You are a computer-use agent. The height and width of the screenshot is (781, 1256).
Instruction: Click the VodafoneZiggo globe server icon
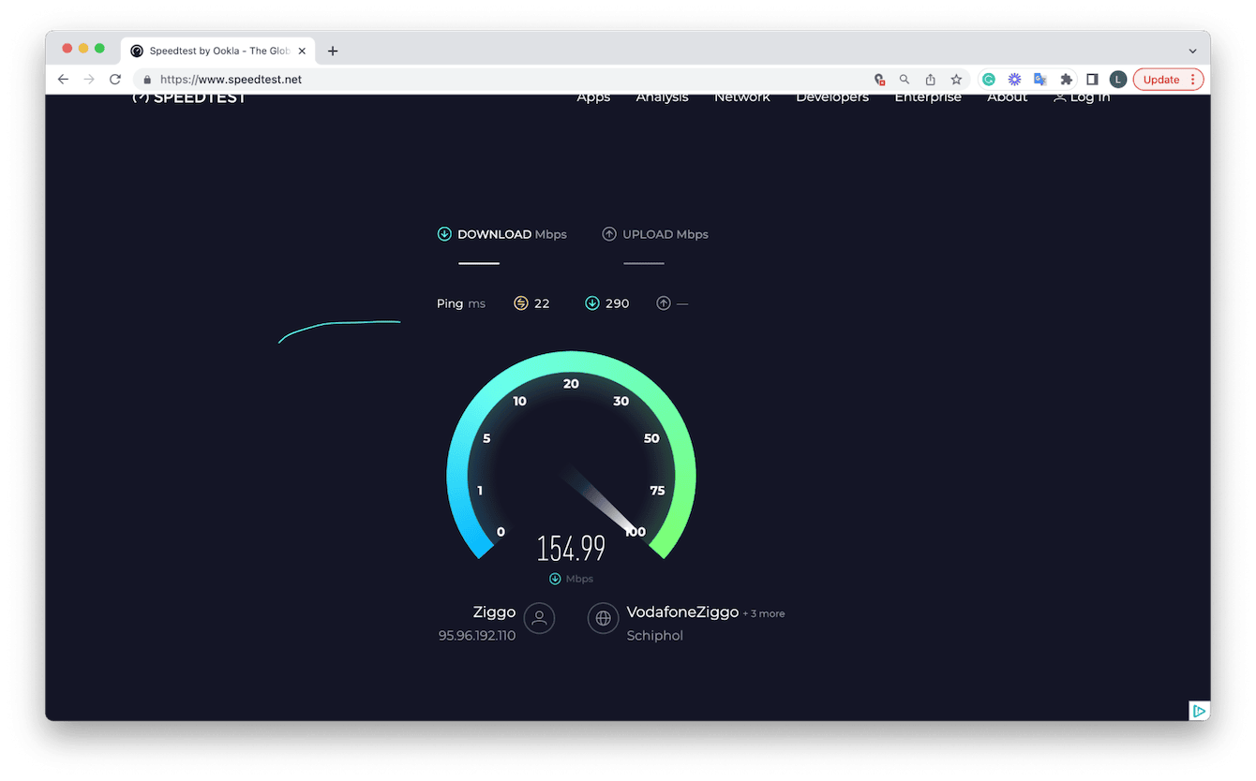pos(603,618)
